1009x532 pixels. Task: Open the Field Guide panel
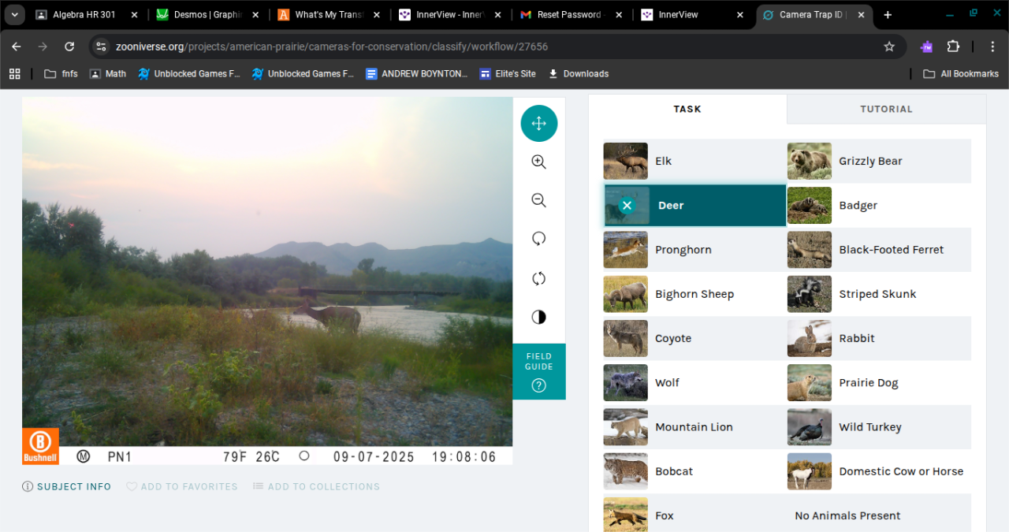[x=538, y=371]
